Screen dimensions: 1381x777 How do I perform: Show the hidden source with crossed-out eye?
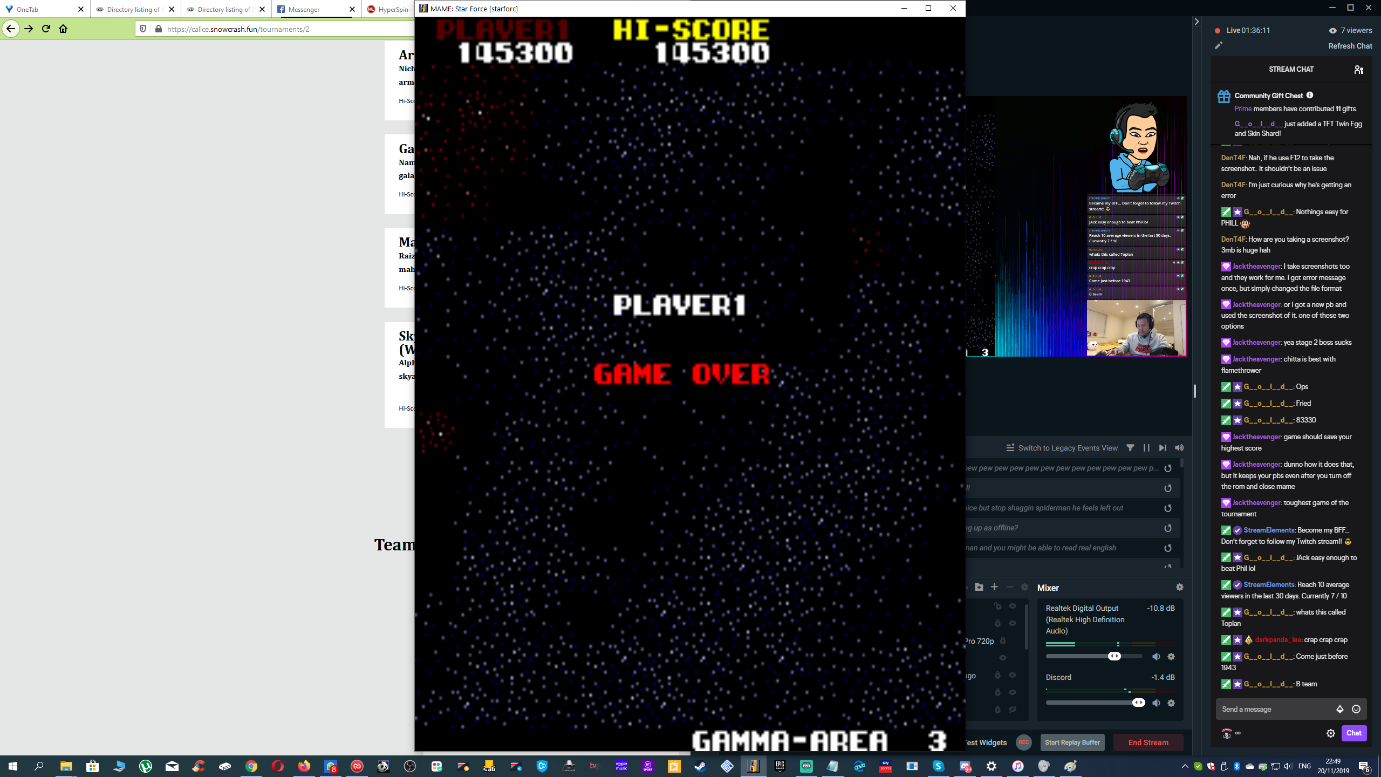(1013, 710)
